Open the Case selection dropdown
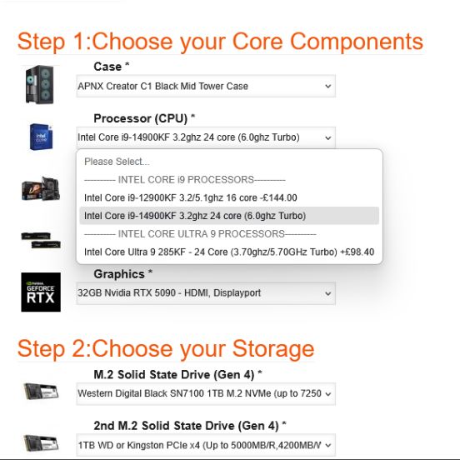 (x=206, y=87)
